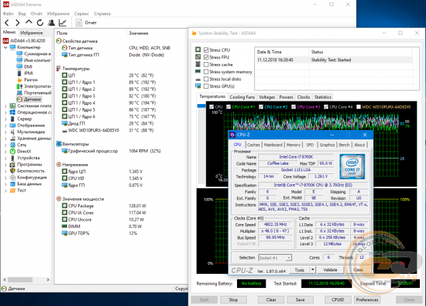Open the DirectX section icon

[x=13, y=151]
